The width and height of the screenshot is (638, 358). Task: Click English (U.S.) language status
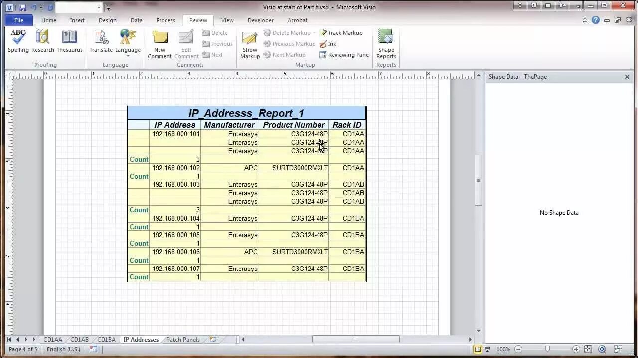(63, 349)
